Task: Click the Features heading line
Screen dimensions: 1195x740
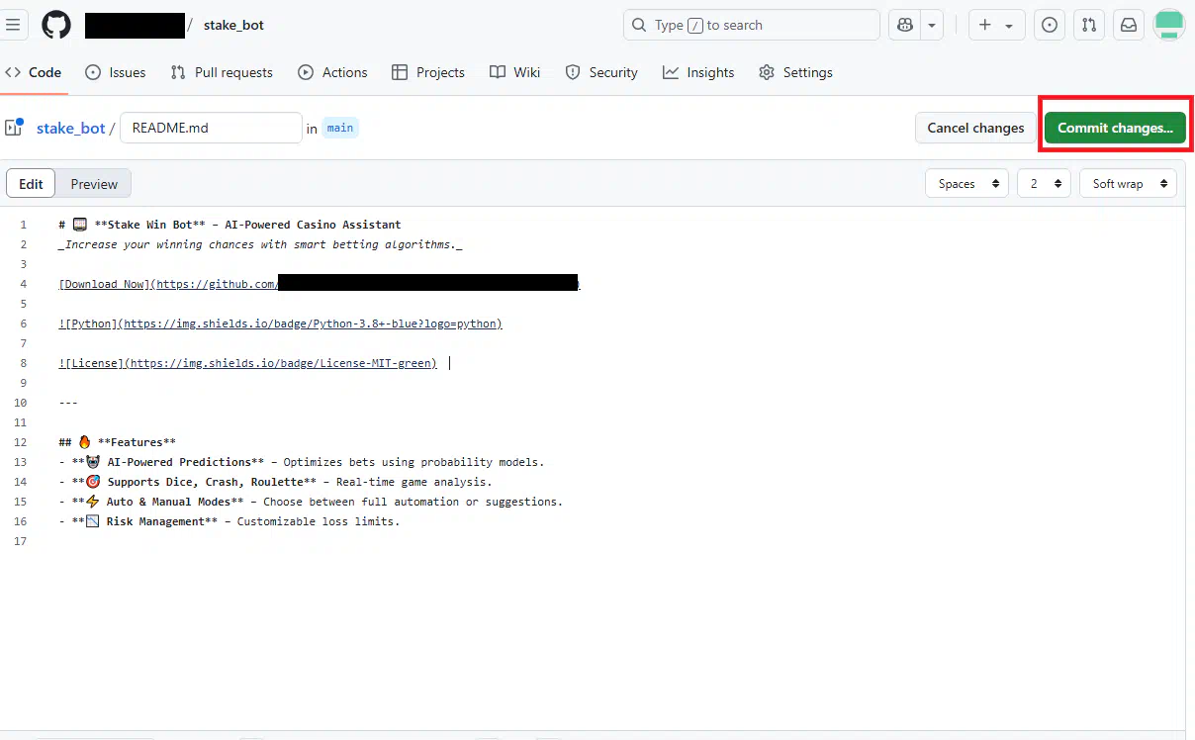Action: 118,442
